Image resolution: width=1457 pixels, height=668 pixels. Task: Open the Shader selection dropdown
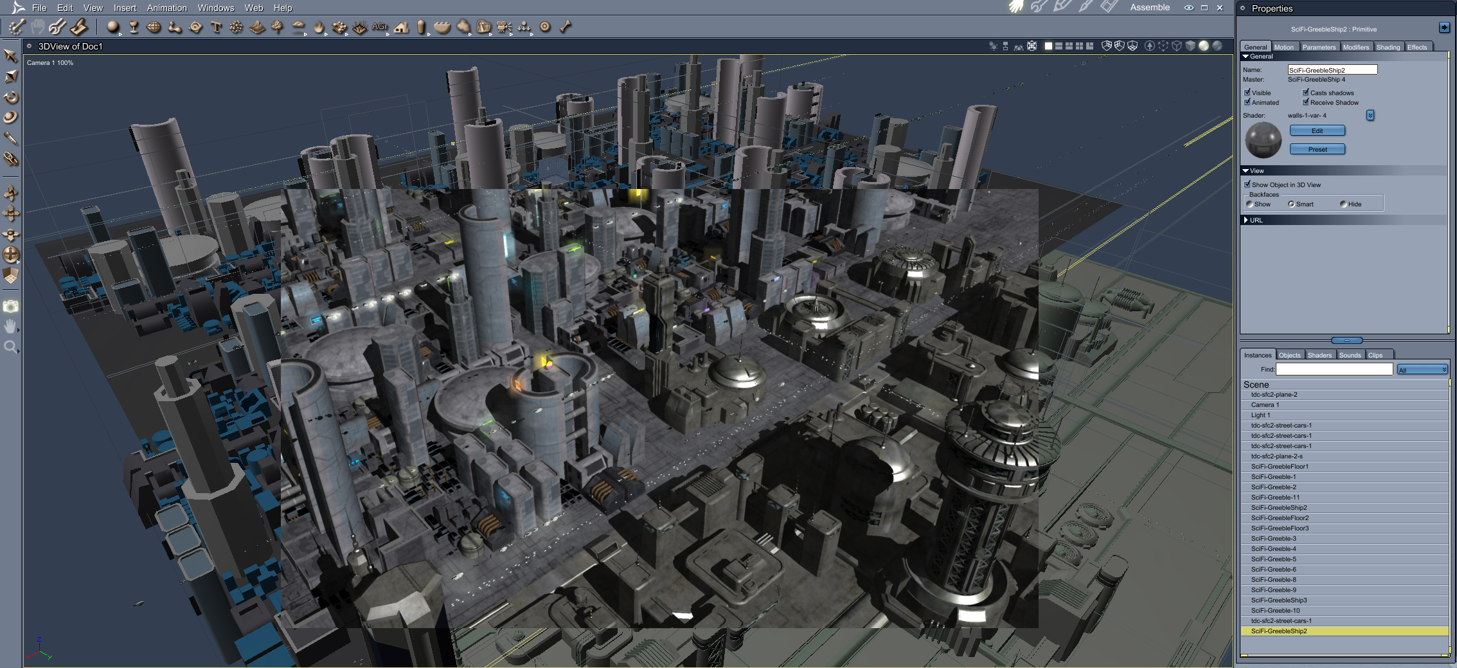click(x=1370, y=116)
